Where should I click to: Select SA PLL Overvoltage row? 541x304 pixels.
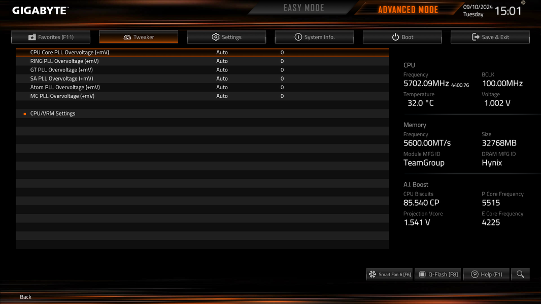(x=202, y=79)
